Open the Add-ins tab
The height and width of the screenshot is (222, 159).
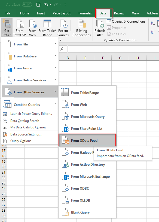(x=152, y=13)
